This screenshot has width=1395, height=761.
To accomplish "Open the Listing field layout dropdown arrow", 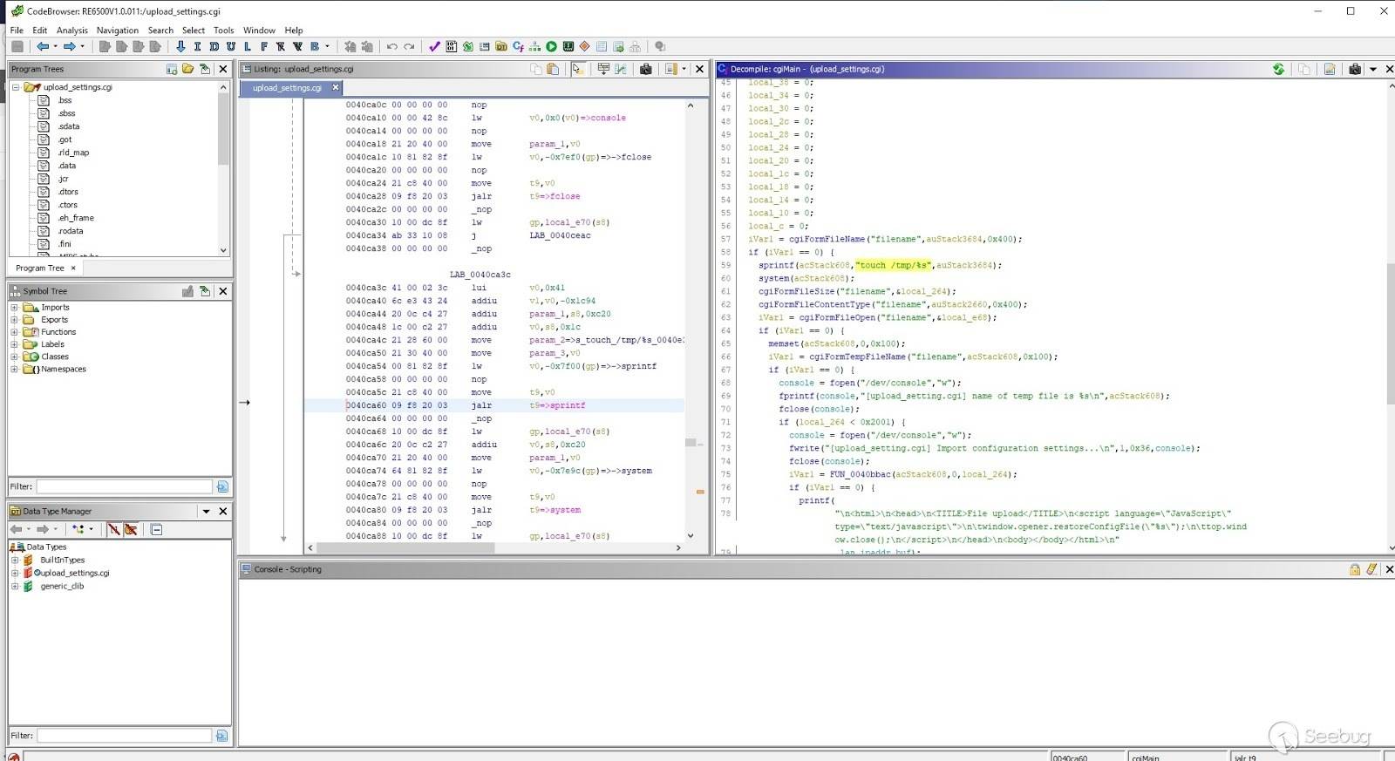I will click(684, 69).
